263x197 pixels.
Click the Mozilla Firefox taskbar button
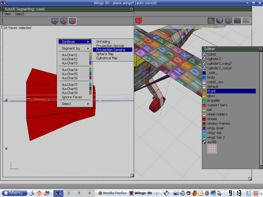(112, 193)
